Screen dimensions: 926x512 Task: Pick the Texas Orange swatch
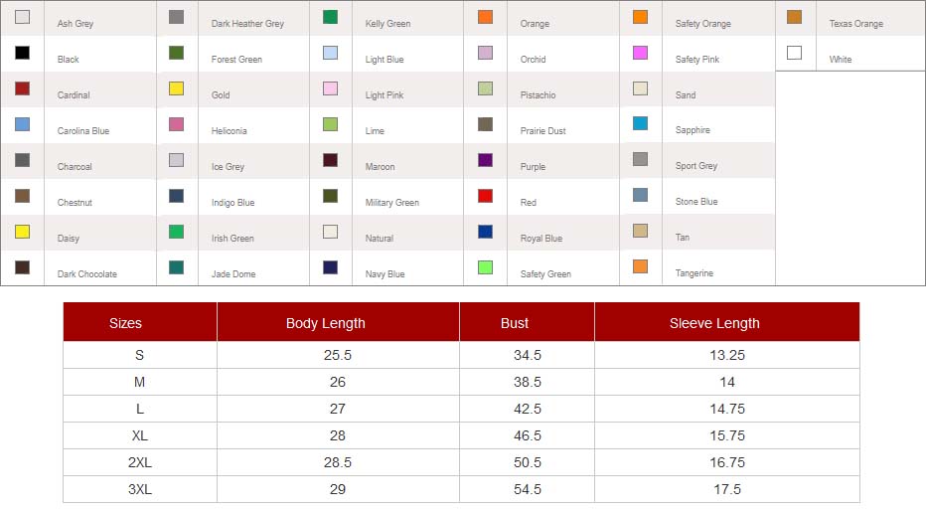coord(794,17)
